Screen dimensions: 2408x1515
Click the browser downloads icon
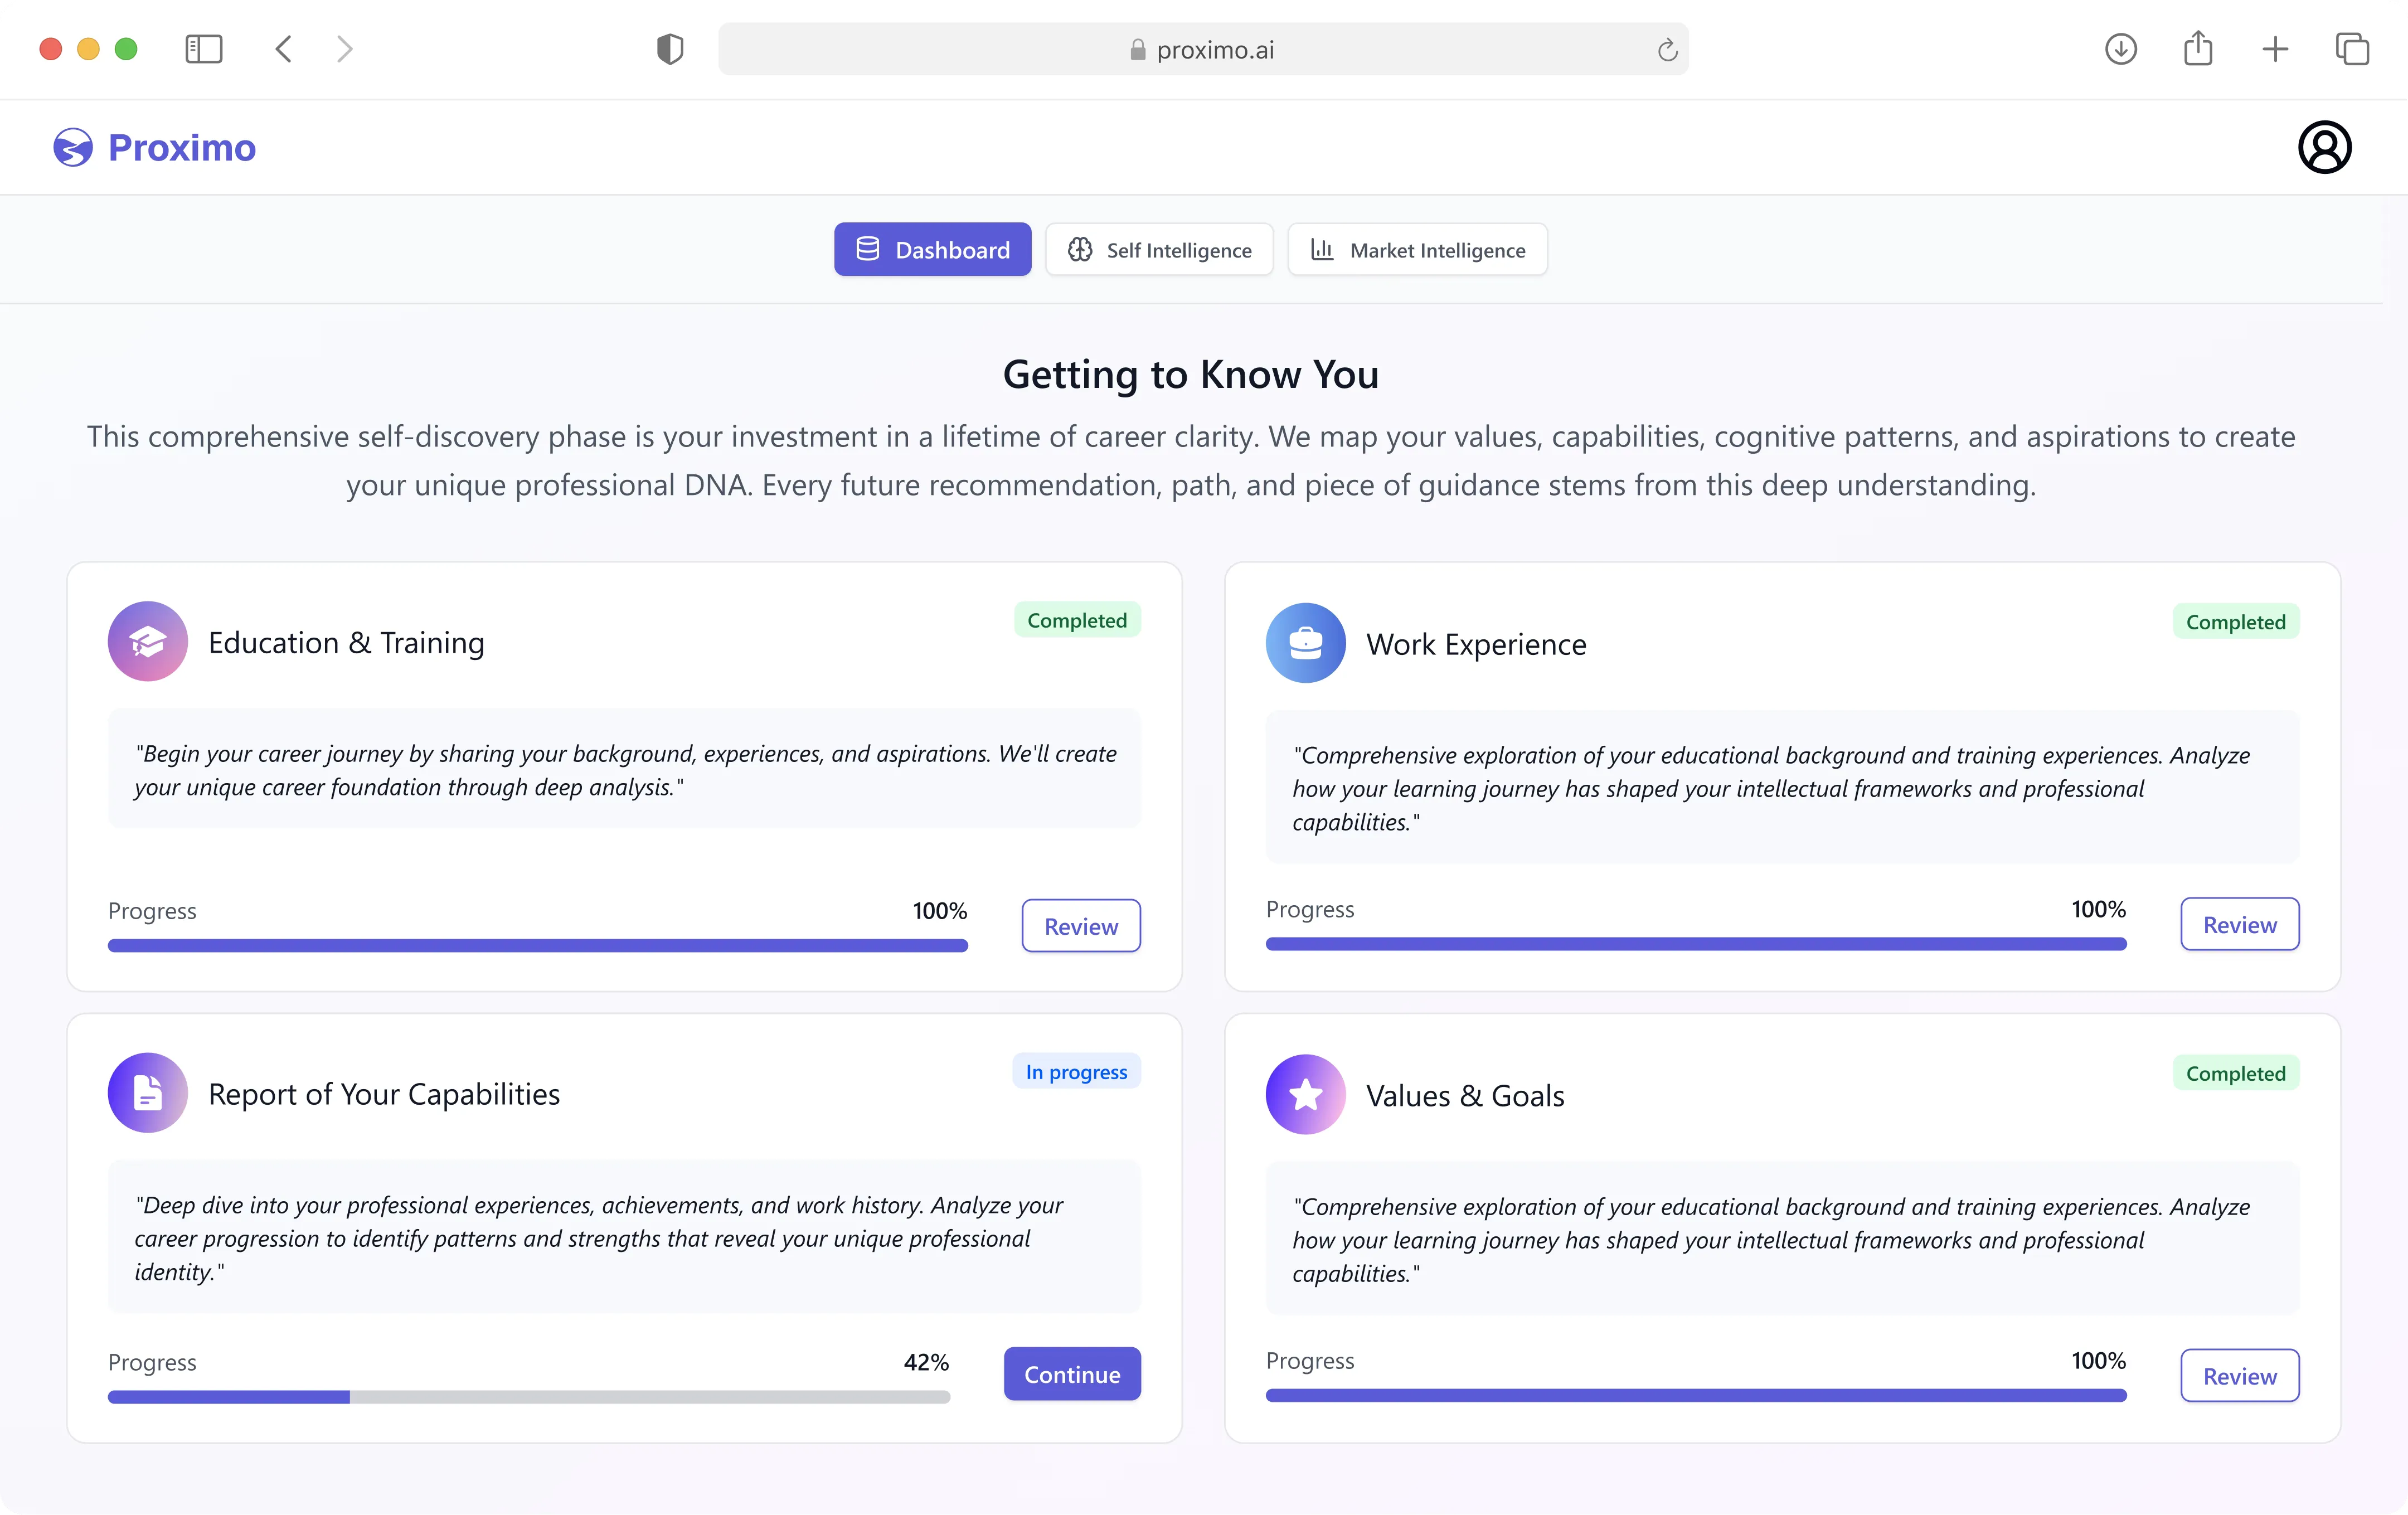click(x=2120, y=49)
